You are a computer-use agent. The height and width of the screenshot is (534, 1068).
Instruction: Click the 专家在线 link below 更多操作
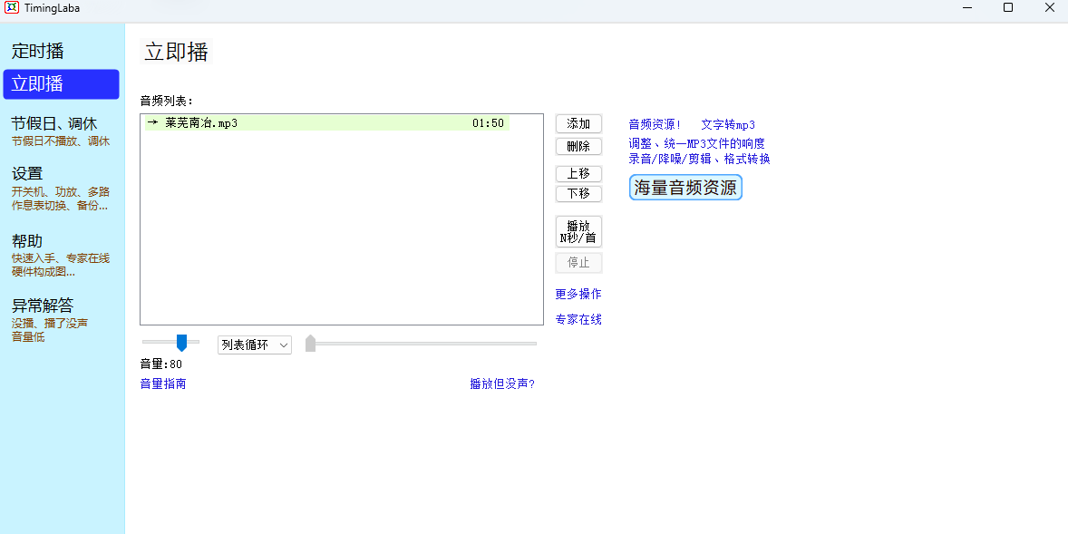click(x=578, y=319)
